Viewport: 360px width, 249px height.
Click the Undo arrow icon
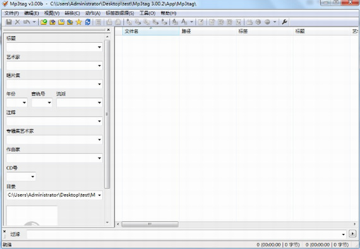point(27,22)
